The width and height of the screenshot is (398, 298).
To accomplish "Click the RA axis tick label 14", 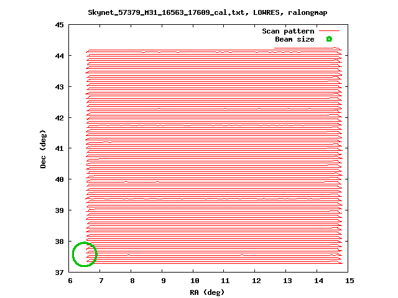I will [x=318, y=281].
